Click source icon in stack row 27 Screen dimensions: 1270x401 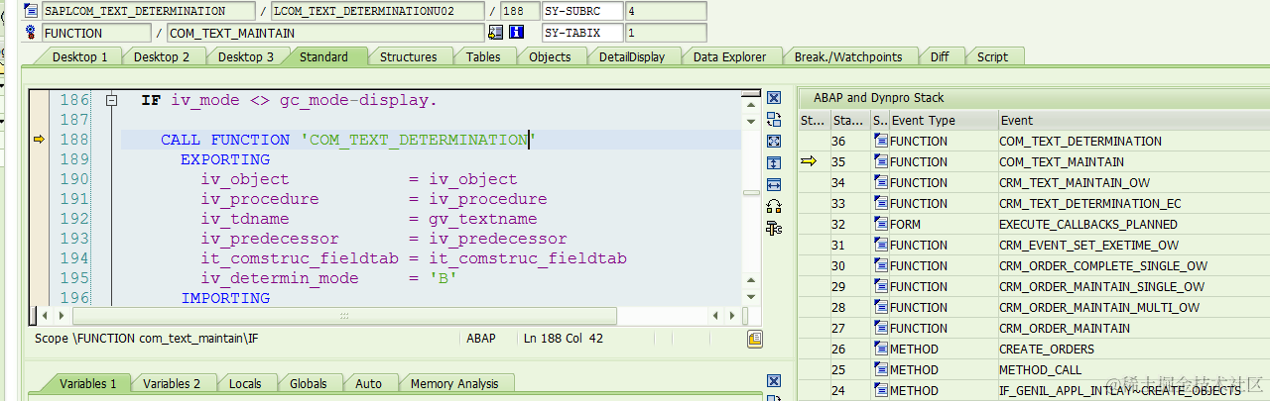[x=880, y=329]
